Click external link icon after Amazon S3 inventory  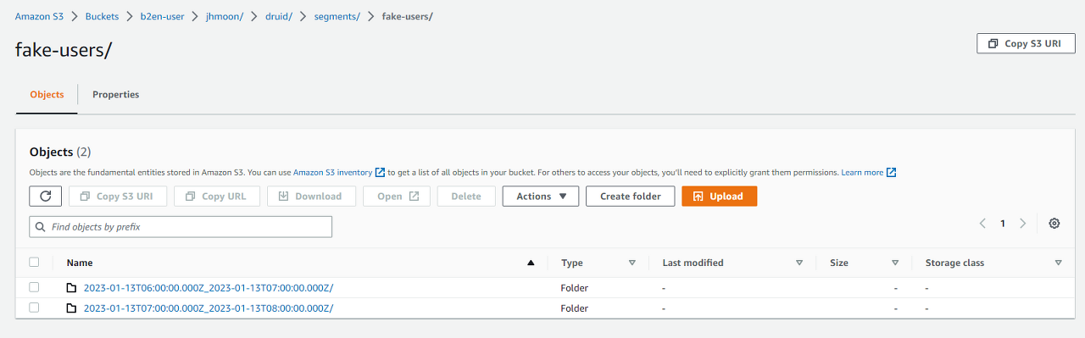pyautogui.click(x=381, y=173)
